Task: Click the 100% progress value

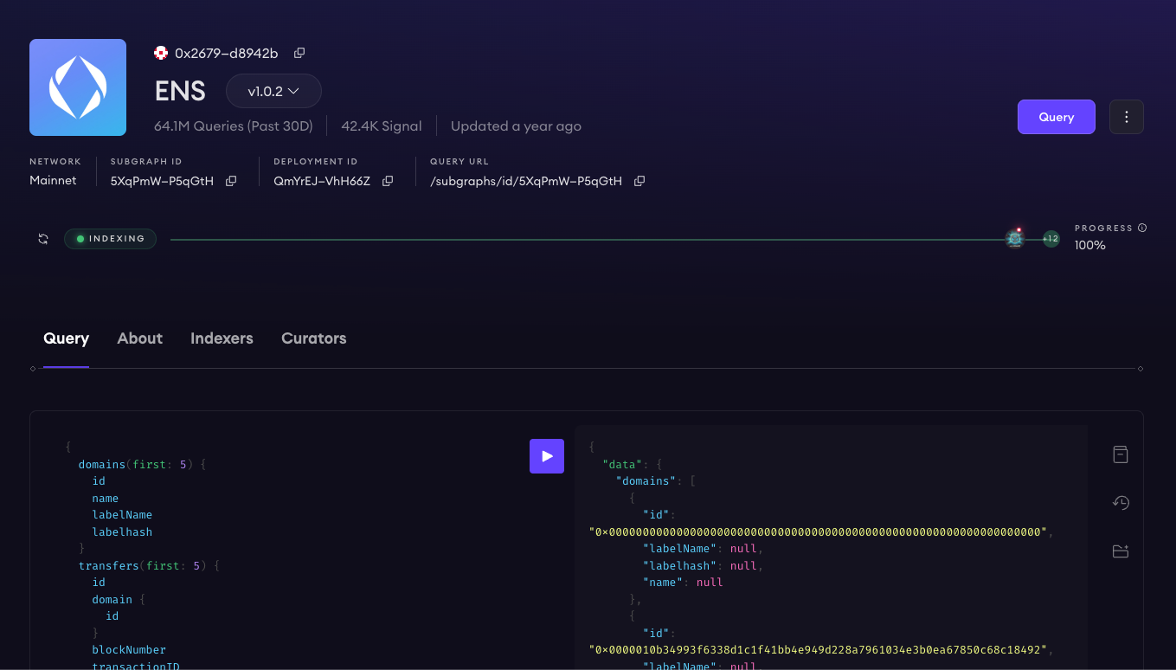Action: tap(1090, 245)
